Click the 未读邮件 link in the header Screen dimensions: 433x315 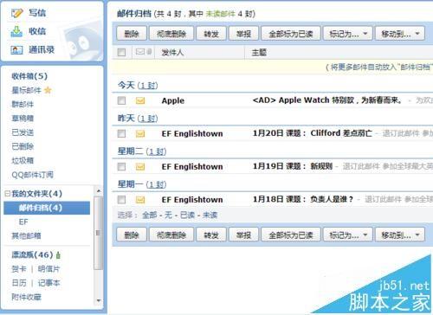pyautogui.click(x=220, y=14)
